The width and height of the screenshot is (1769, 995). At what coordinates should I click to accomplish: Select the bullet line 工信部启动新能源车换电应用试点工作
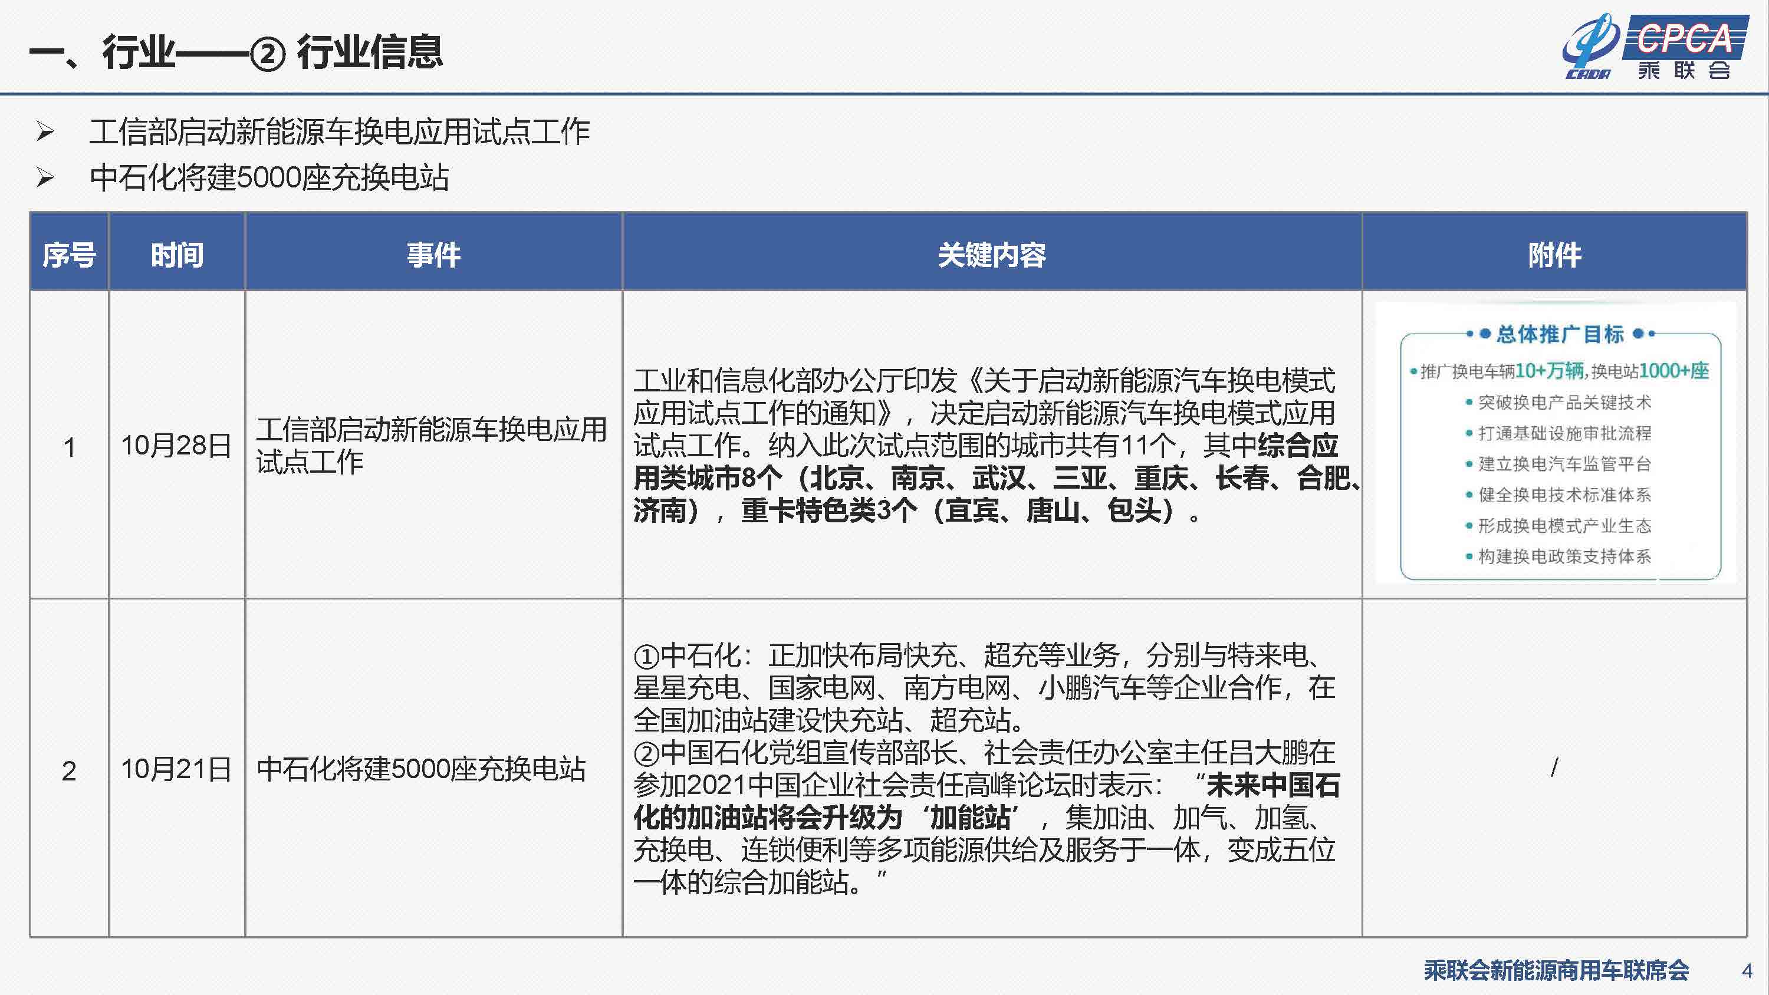(339, 131)
